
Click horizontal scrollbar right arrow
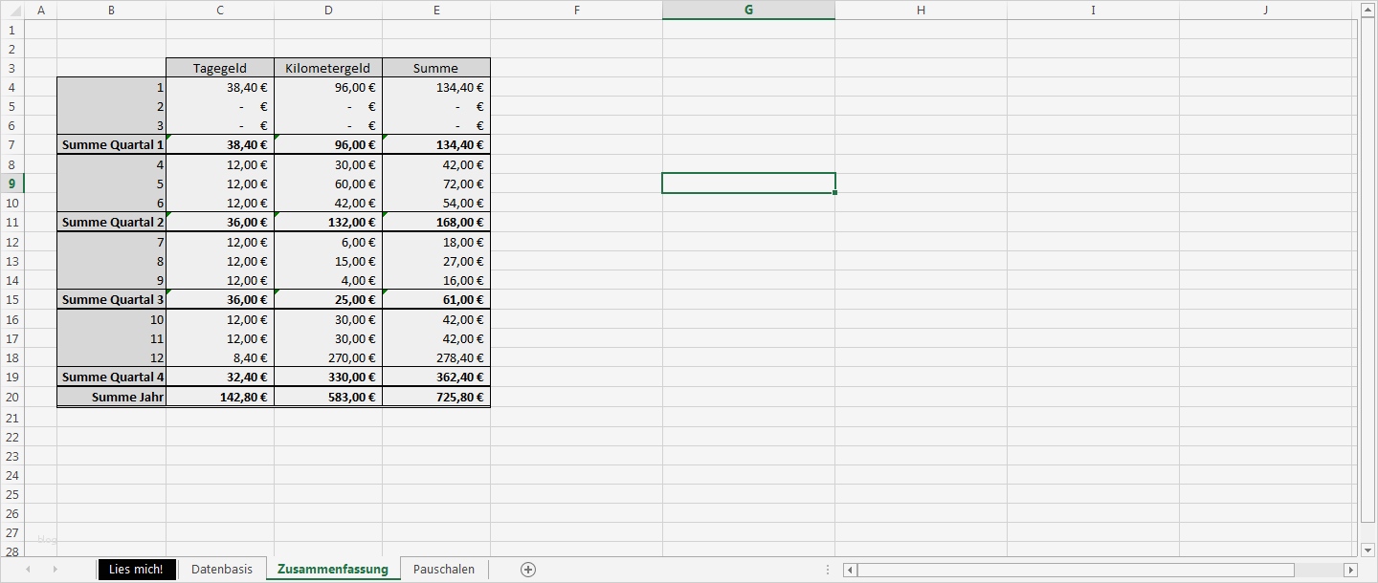click(1350, 570)
